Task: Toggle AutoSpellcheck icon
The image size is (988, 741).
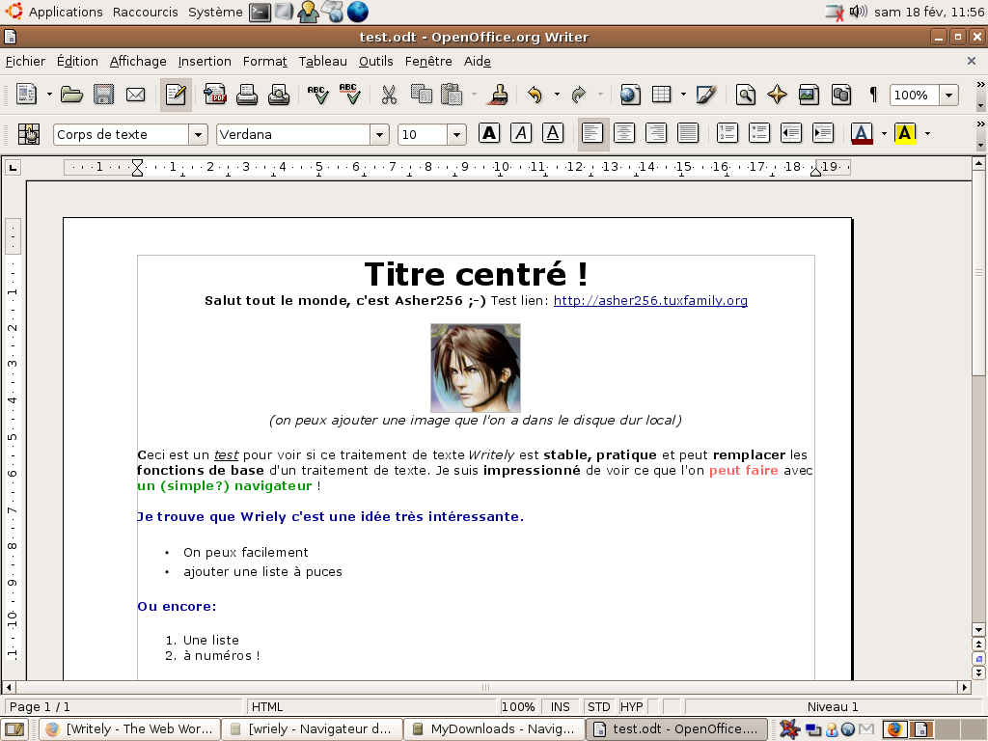Action: click(349, 95)
